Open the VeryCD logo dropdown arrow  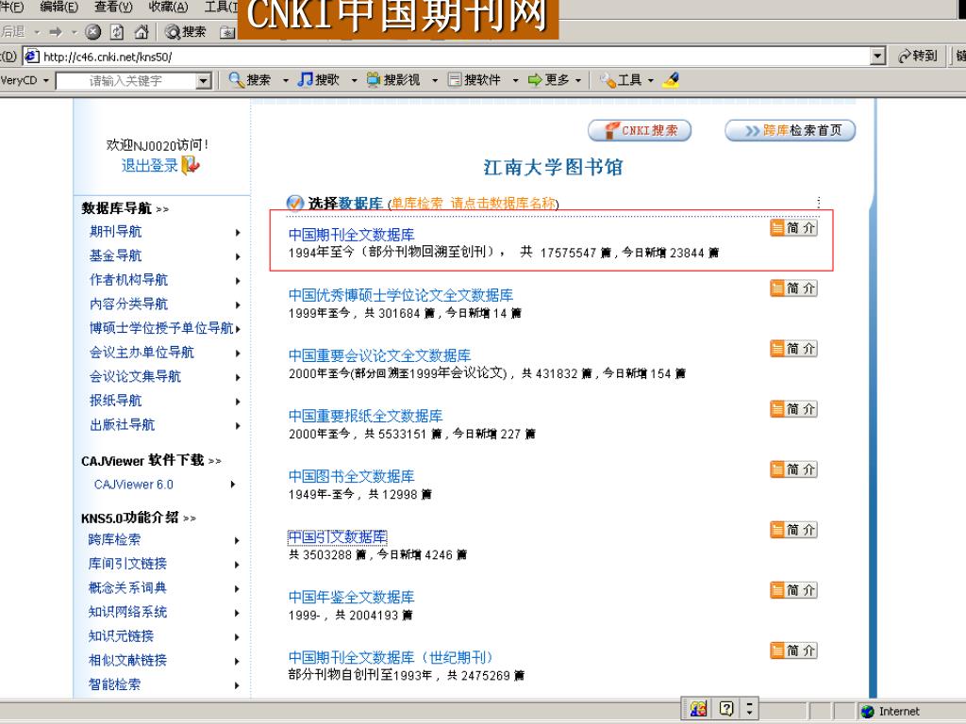[x=45, y=80]
